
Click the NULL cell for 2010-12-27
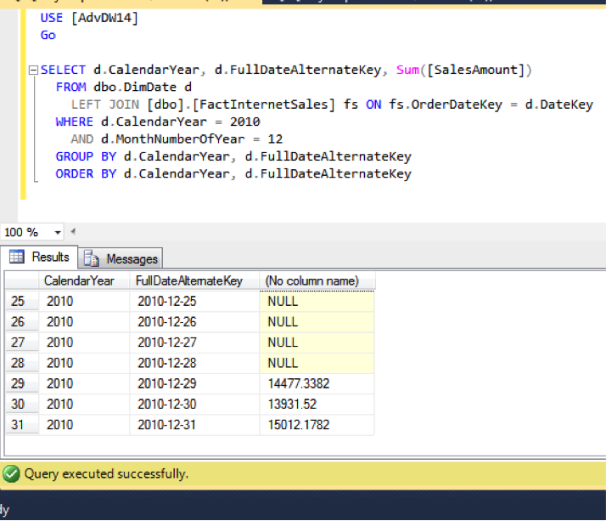click(x=317, y=343)
